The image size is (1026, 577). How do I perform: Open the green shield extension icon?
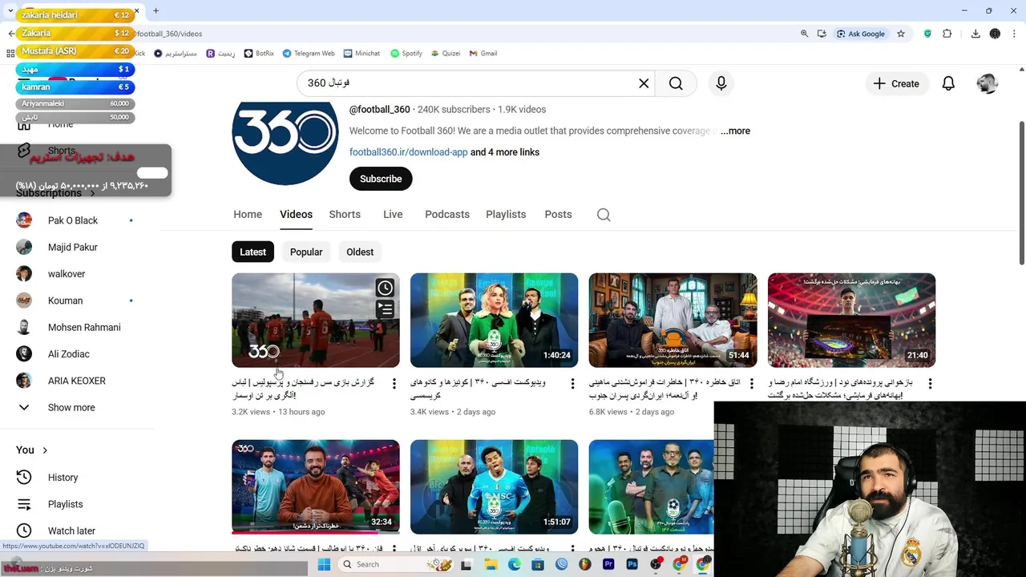pos(928,34)
